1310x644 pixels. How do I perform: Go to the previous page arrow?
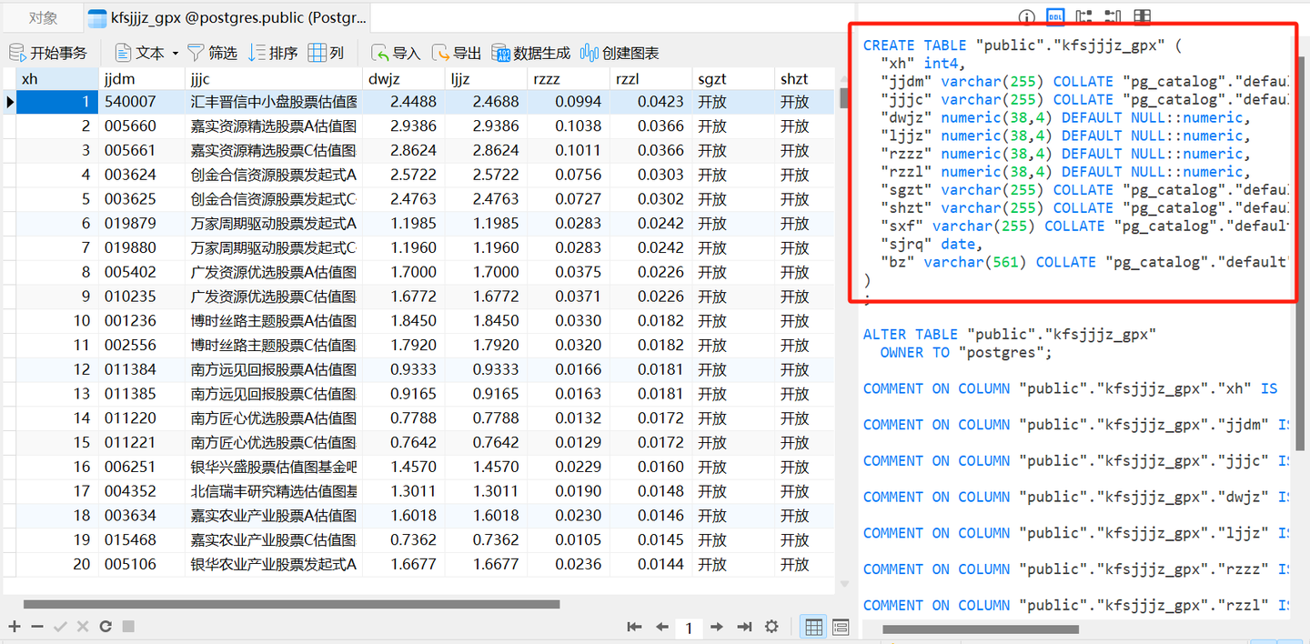click(662, 627)
